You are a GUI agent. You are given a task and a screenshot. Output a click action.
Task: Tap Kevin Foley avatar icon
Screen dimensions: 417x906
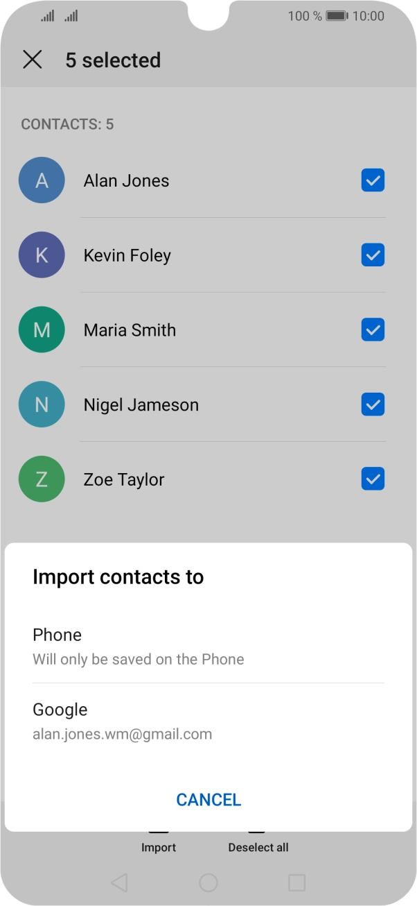(42, 255)
